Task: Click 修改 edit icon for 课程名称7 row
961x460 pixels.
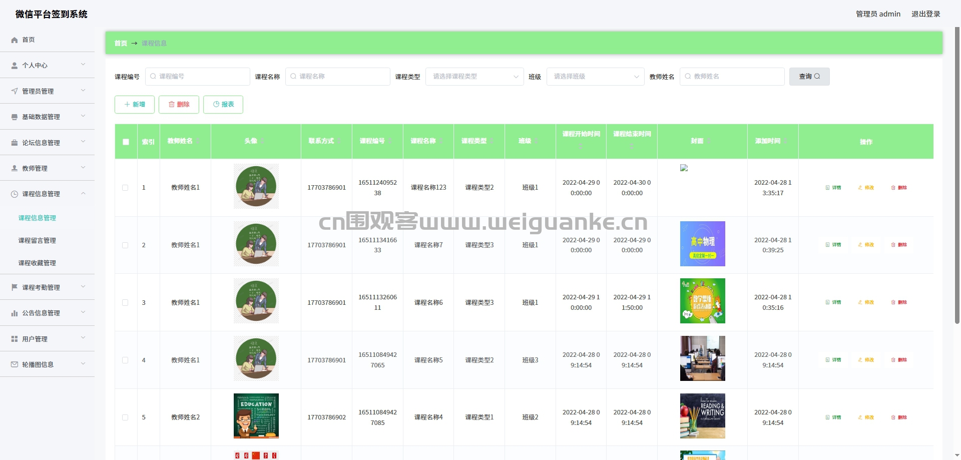Action: [x=860, y=245]
